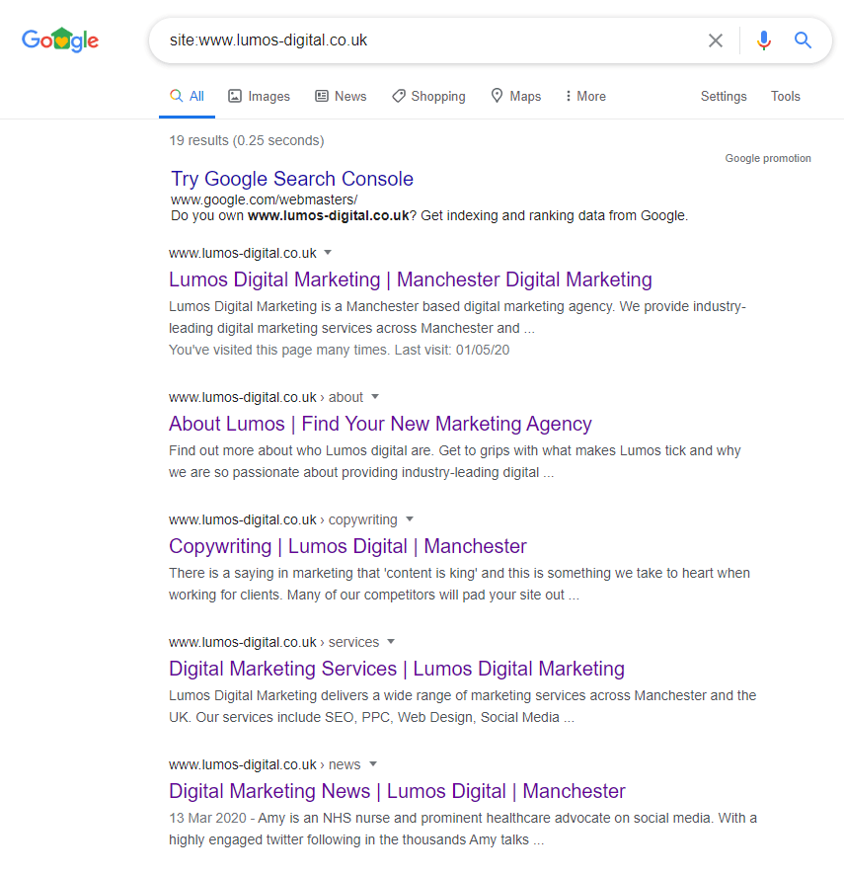Viewport: 844px width, 876px height.
Task: Expand dropdown arrow beside copywriting URL
Action: (410, 519)
